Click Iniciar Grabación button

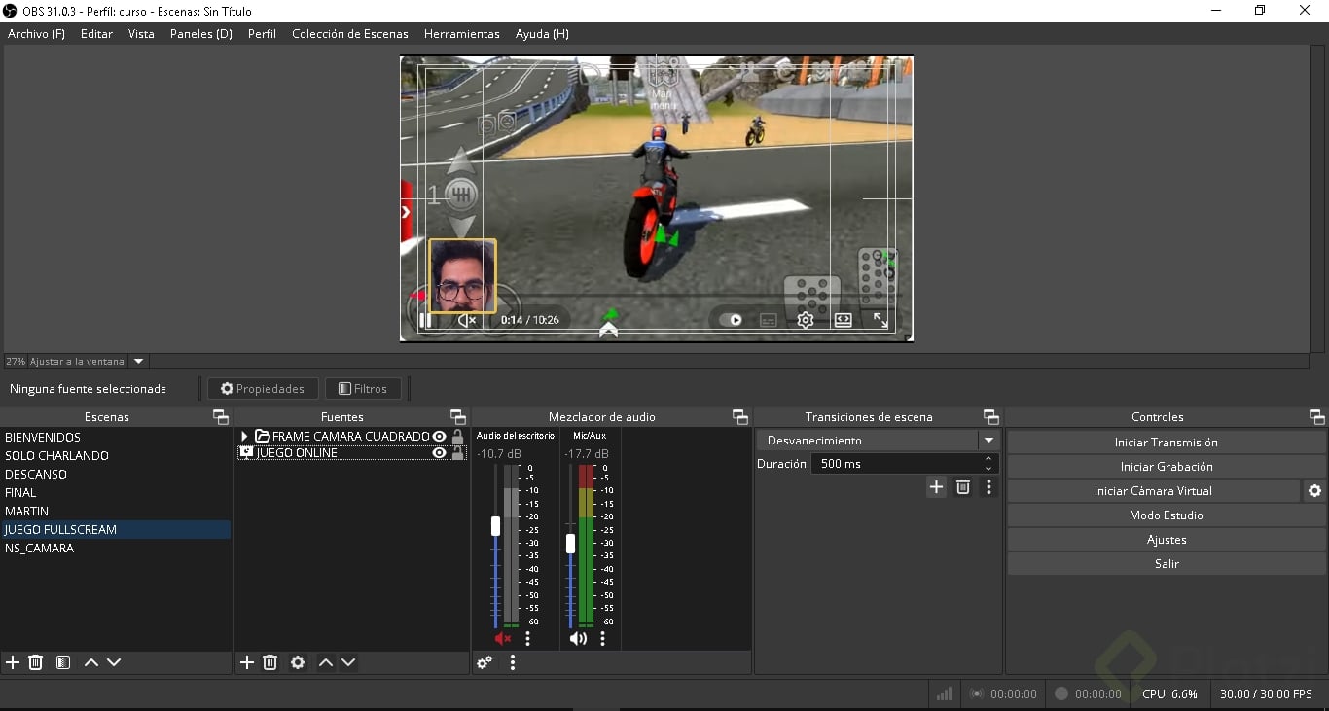pyautogui.click(x=1166, y=467)
